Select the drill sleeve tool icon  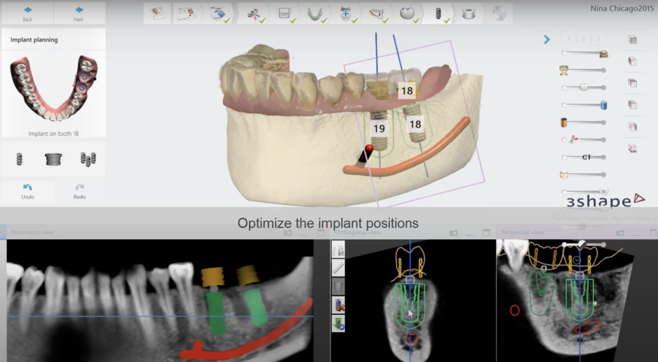(x=53, y=159)
